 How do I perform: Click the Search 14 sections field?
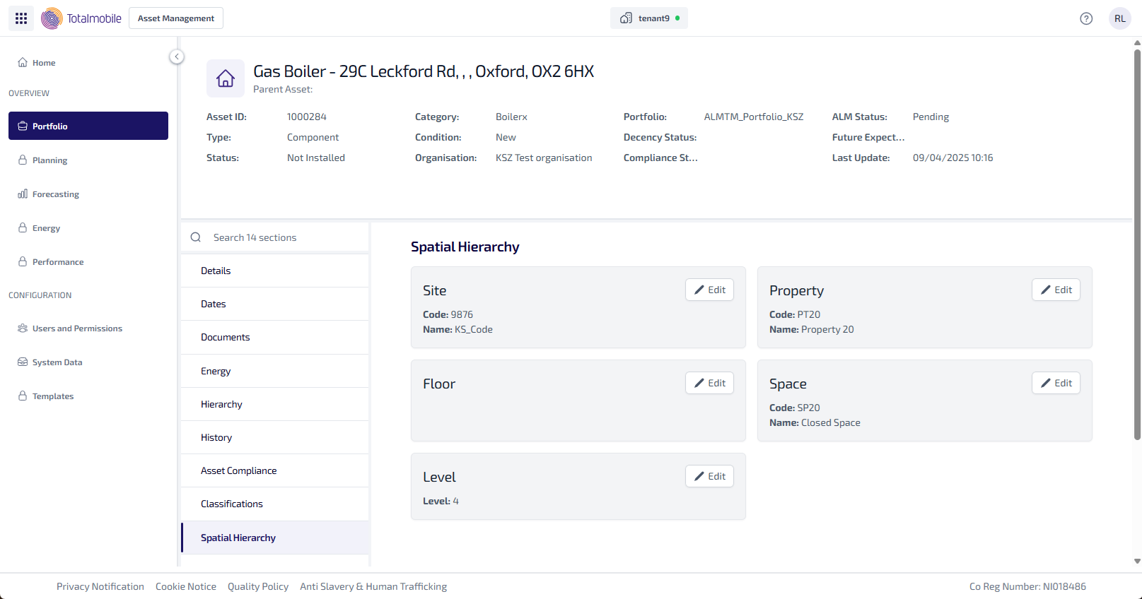click(x=283, y=237)
